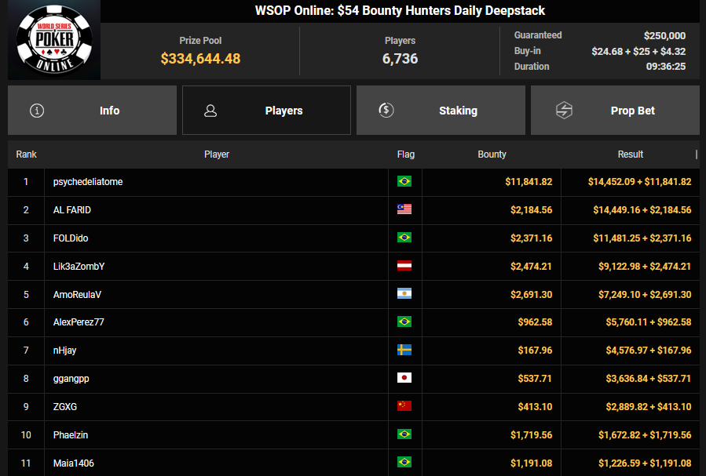Click the Brazil flag next to psychedeliatome

point(404,182)
